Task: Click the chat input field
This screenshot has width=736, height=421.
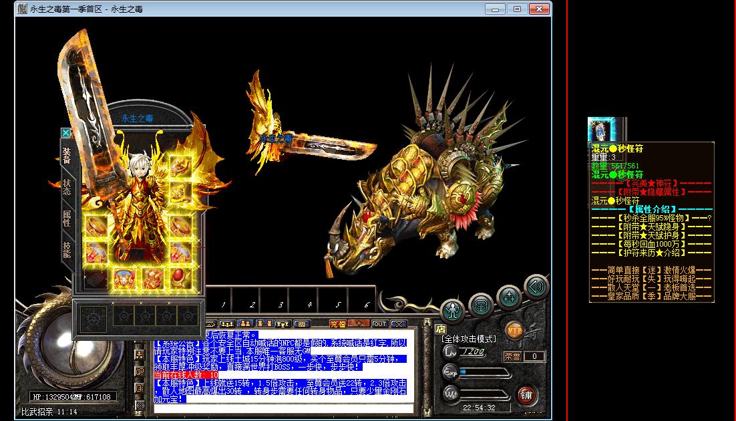Action: [x=283, y=408]
